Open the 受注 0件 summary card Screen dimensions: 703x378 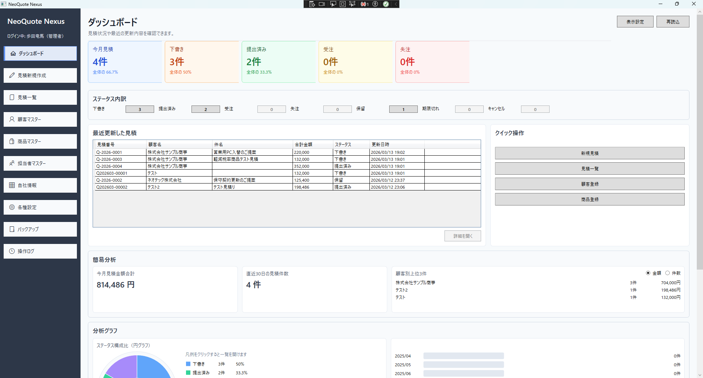click(x=356, y=62)
